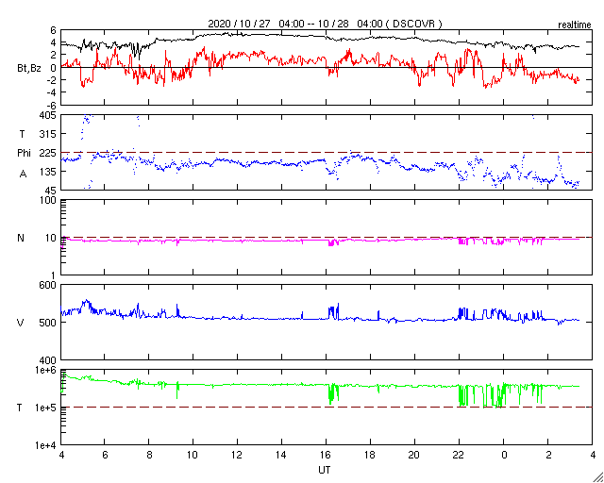604x483 pixels.
Task: Click the "400" velocity tick value
Action: [49, 360]
